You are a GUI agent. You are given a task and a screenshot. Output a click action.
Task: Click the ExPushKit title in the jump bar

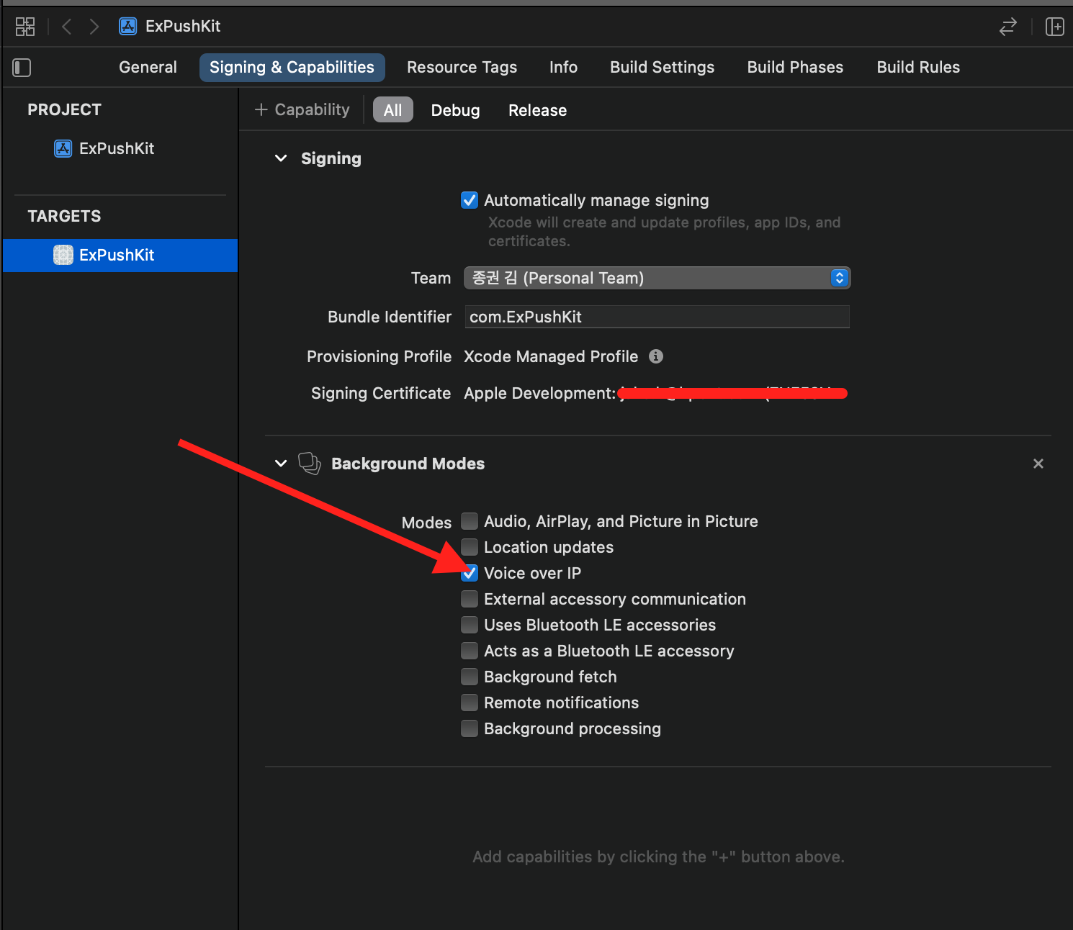[183, 27]
